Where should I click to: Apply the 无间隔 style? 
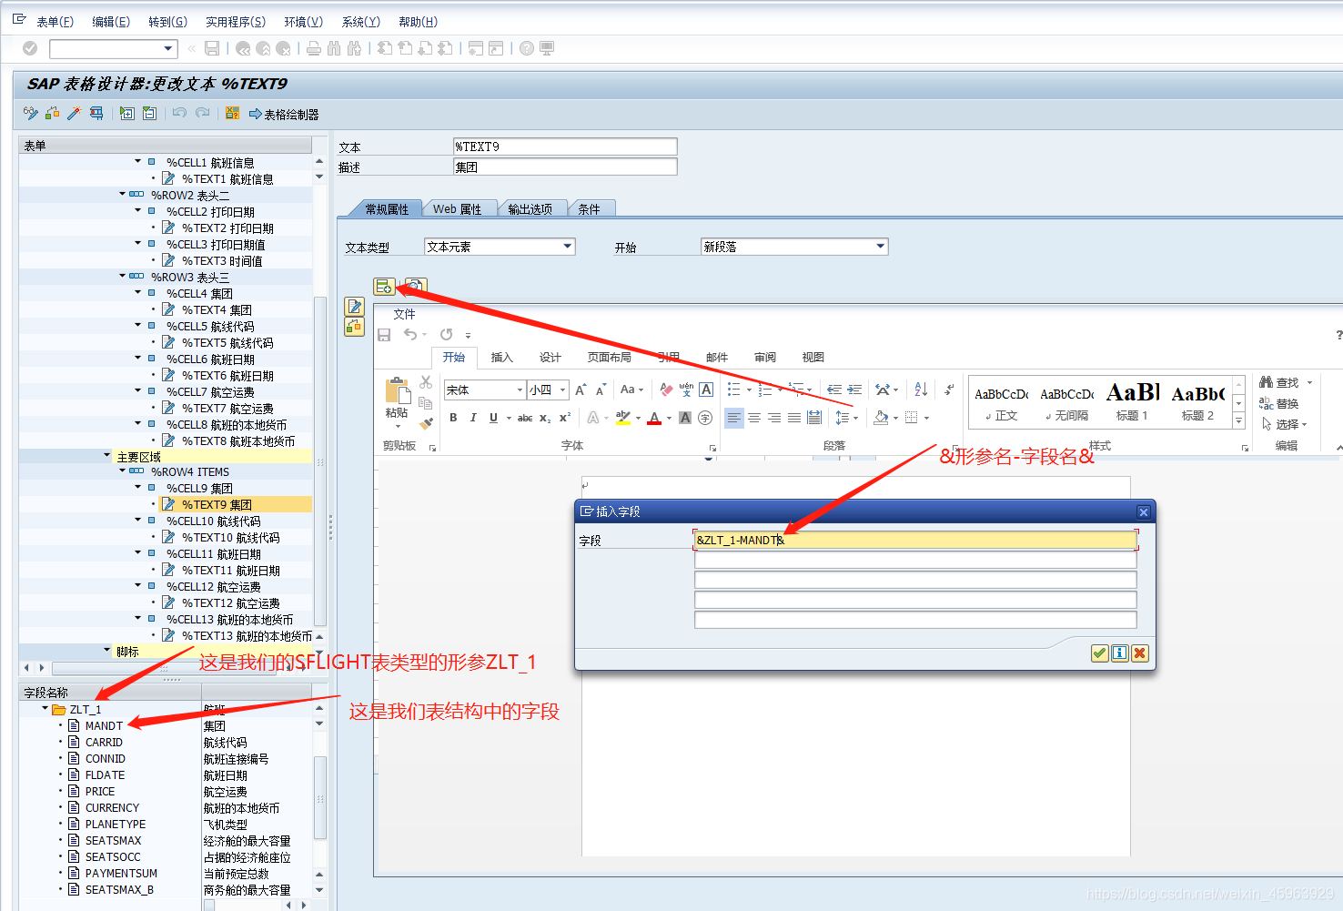click(1067, 402)
